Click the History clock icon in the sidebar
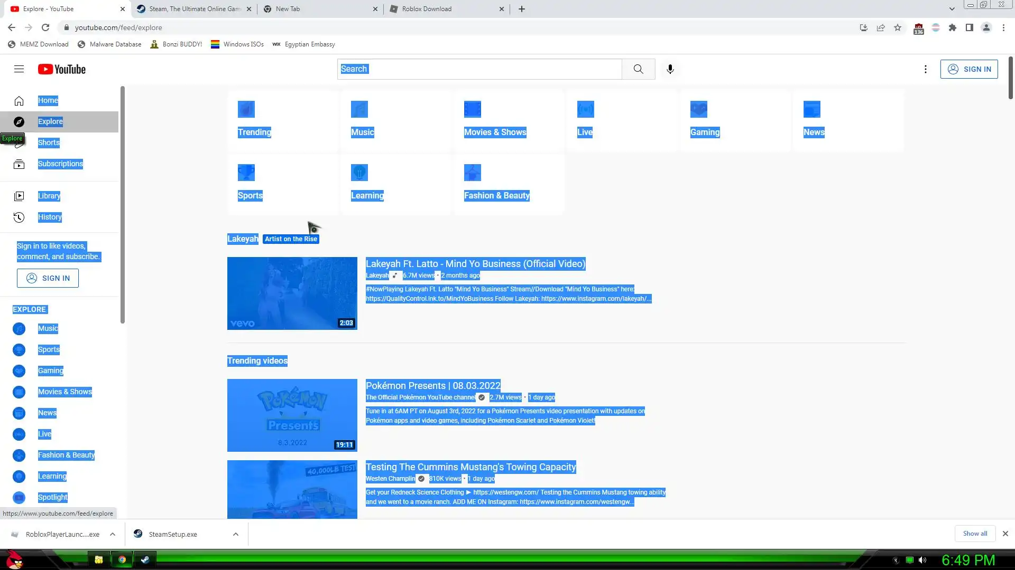Viewport: 1015px width, 570px height. [x=19, y=217]
